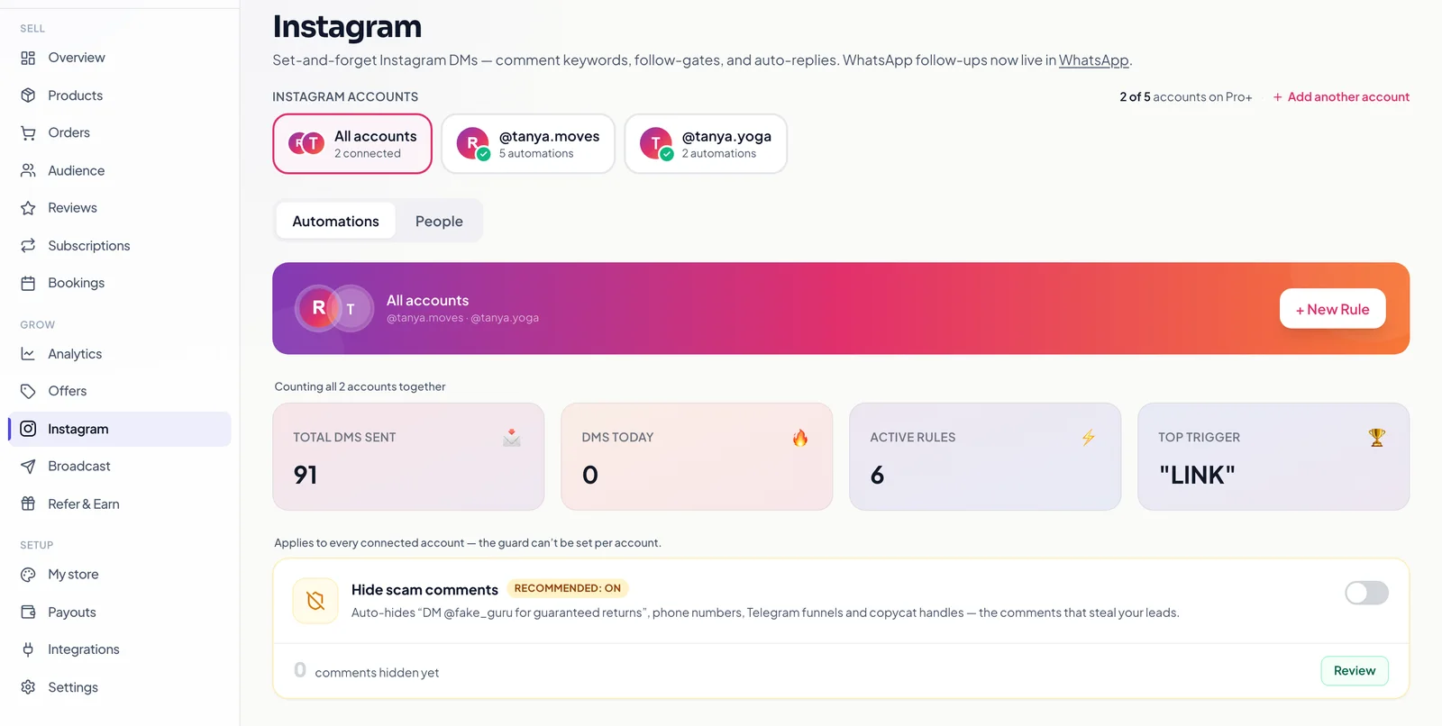
Task: Open the Top Trigger card
Action: (x=1273, y=457)
